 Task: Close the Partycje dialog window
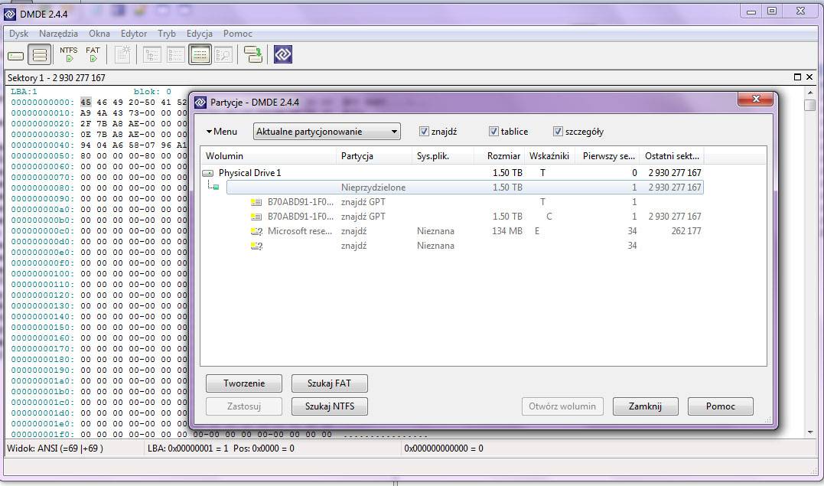pyautogui.click(x=756, y=99)
